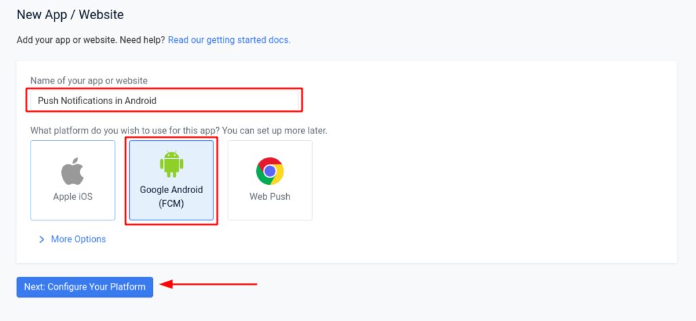Choose the Apple iOS platform card
The height and width of the screenshot is (321, 696).
coord(73,180)
